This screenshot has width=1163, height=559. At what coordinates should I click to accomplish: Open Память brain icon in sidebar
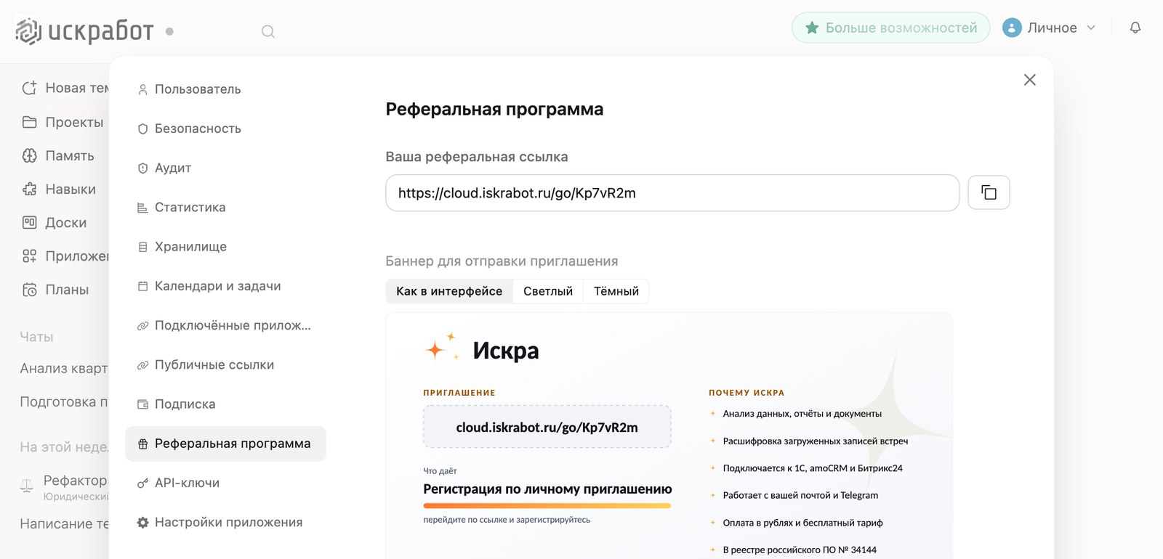(x=29, y=155)
